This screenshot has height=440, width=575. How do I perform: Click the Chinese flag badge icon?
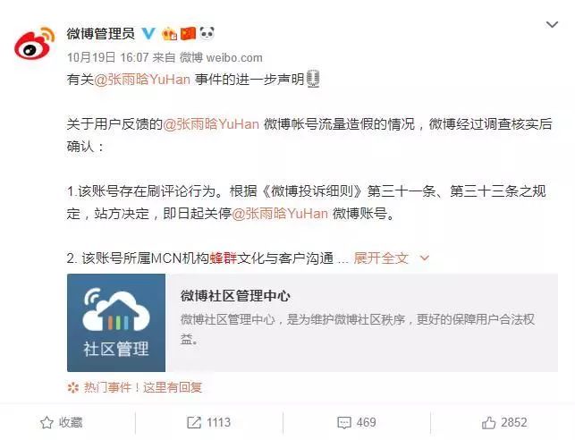click(189, 34)
